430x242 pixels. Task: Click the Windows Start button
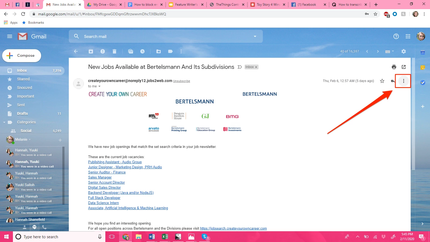(x=6, y=237)
